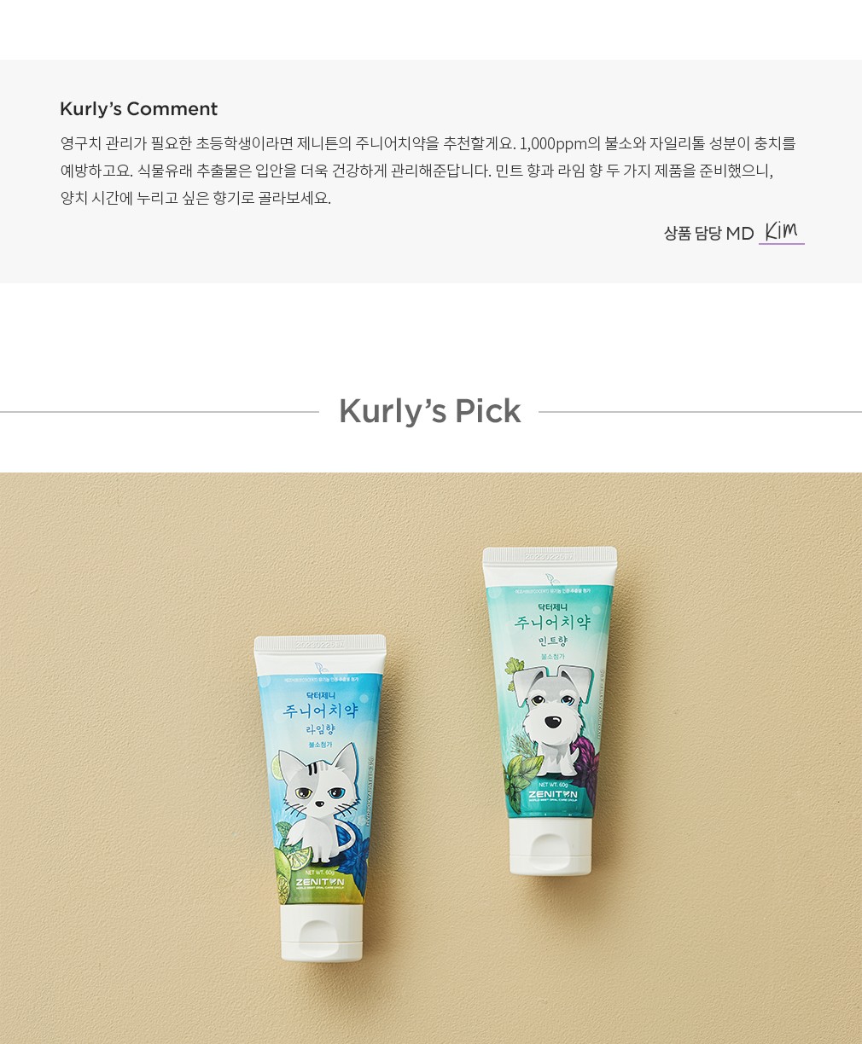Click the white flip cap of mint tube
862x1044 pixels.
[550, 846]
